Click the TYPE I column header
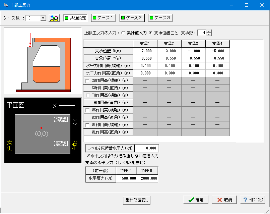Screen dimensions: 270x214 (x=126, y=171)
